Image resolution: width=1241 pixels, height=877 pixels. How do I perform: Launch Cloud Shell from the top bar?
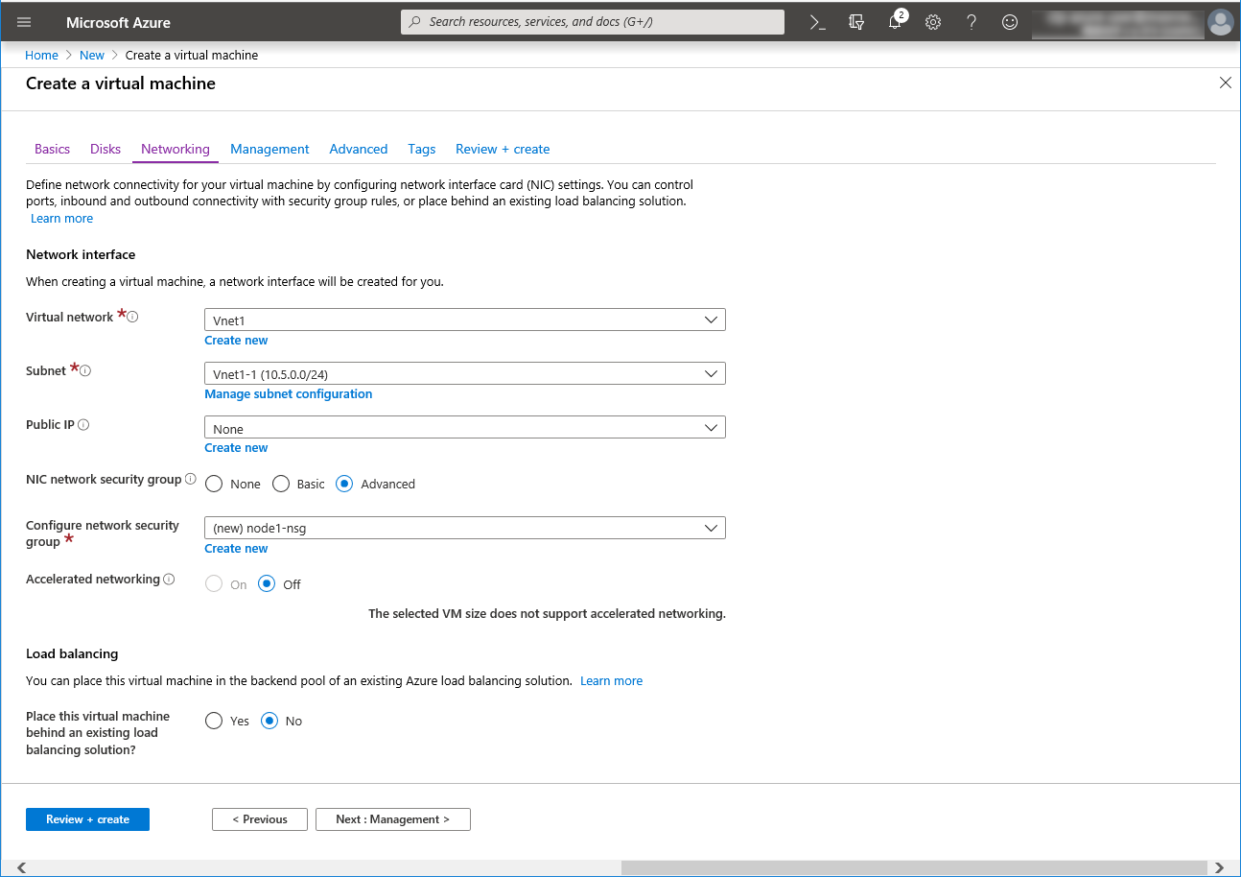tap(818, 22)
